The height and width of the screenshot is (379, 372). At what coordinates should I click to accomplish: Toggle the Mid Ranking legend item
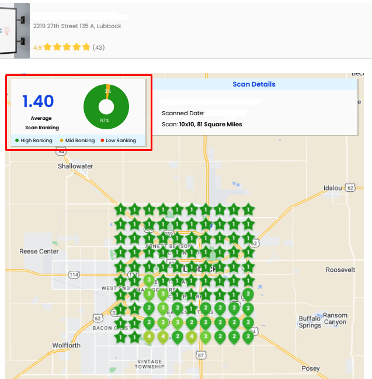[x=77, y=140]
